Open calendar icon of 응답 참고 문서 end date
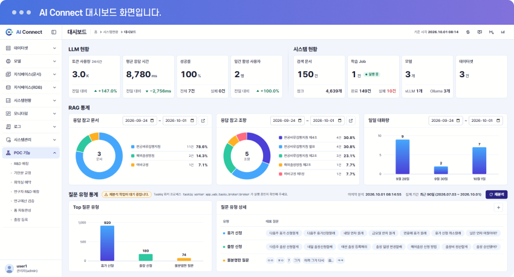514x277 pixels. (192, 121)
